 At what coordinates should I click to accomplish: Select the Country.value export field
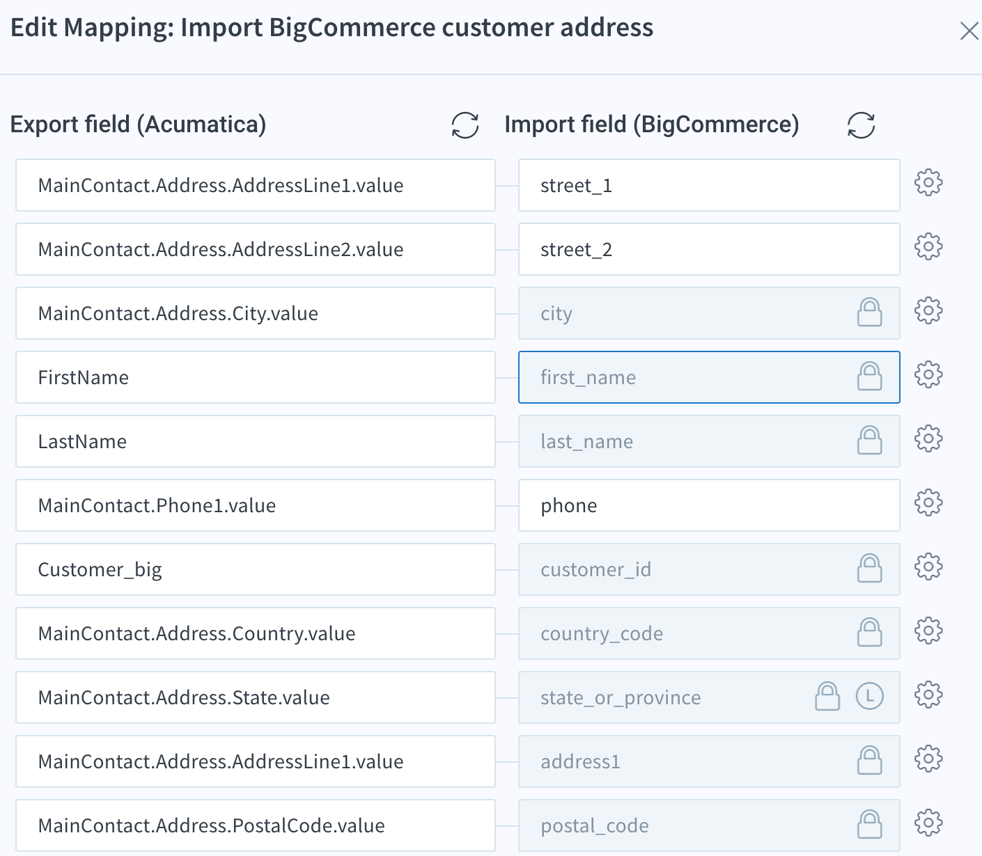tap(256, 633)
